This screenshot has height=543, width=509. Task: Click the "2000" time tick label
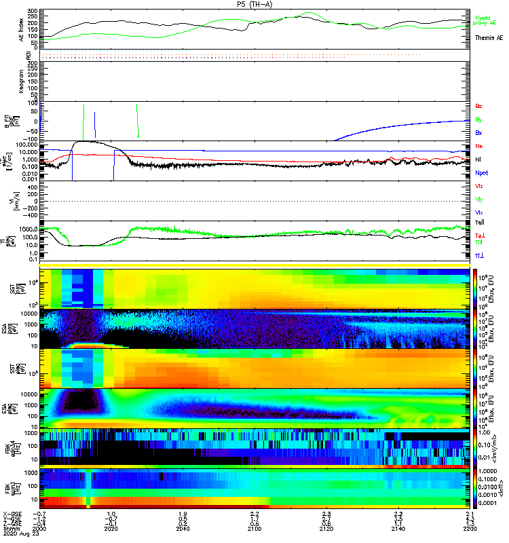[x=39, y=529]
